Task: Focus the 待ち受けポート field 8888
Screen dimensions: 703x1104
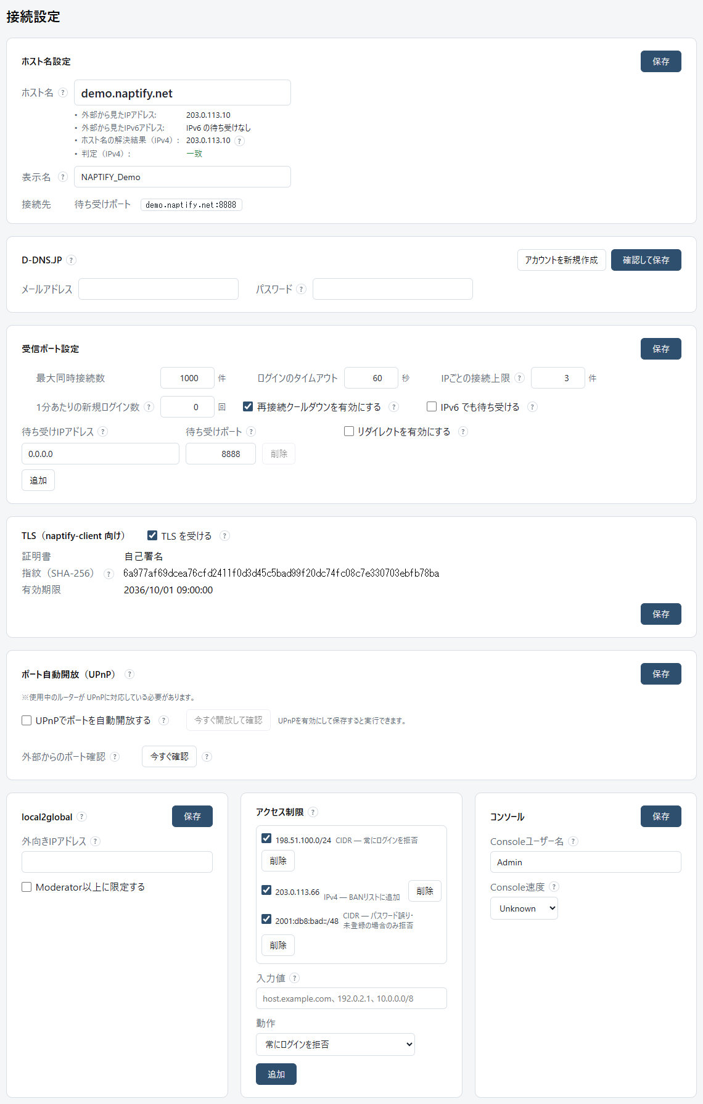Action: click(221, 454)
